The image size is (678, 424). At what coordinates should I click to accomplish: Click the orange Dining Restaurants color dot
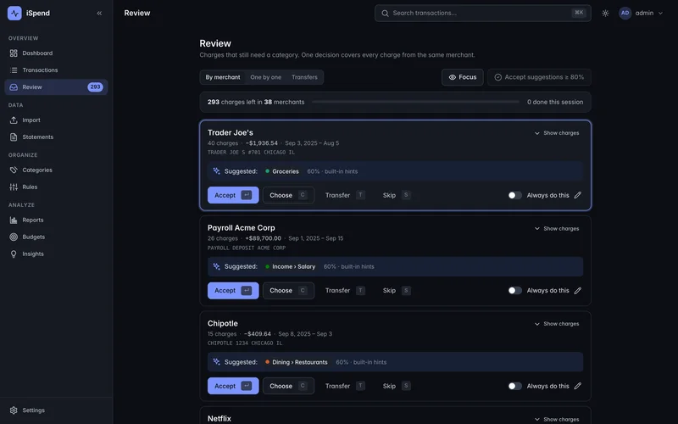pyautogui.click(x=267, y=362)
